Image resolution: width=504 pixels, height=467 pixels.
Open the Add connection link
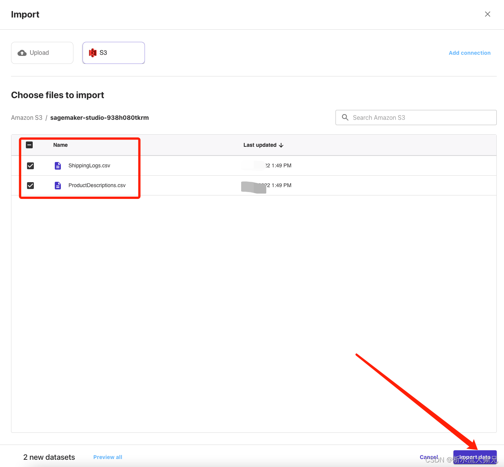pos(469,53)
